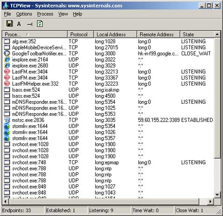Click the vertical scrollbar down arrow
The width and height of the screenshot is (223, 216).
tap(217, 195)
